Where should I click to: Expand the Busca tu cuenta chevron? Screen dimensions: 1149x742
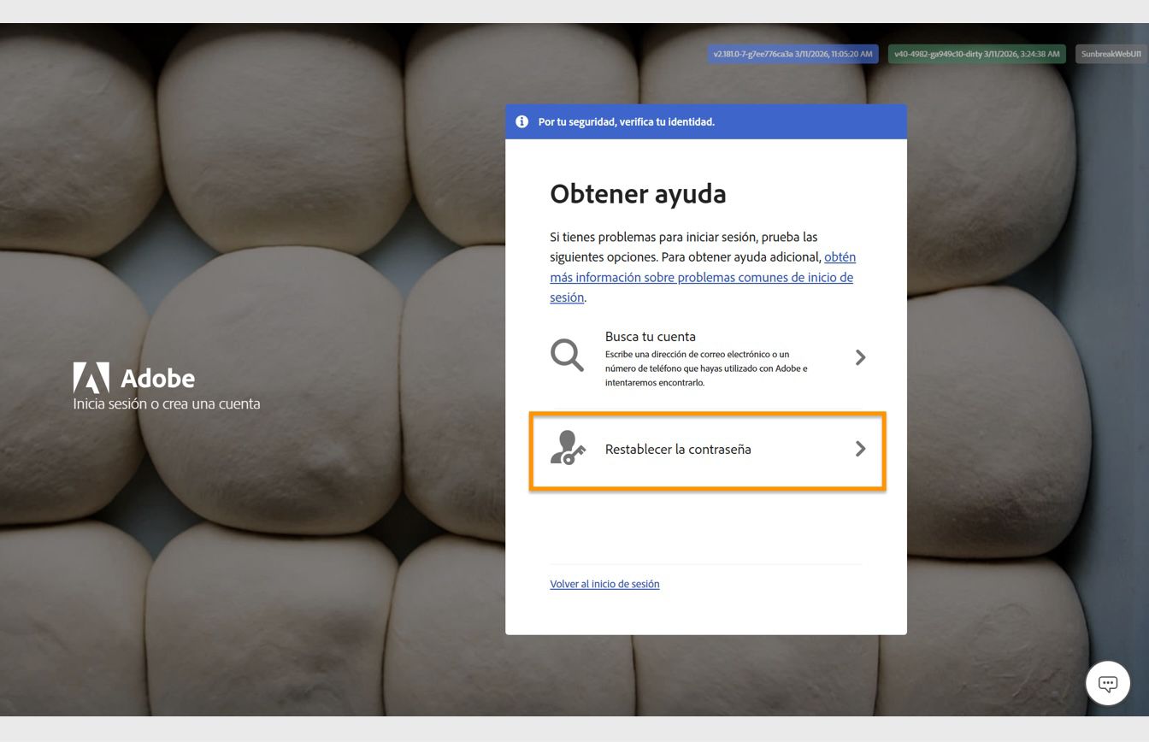(x=861, y=357)
